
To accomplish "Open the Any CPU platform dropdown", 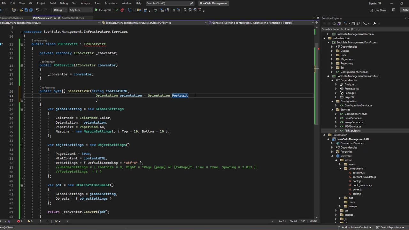I will (x=81, y=10).
